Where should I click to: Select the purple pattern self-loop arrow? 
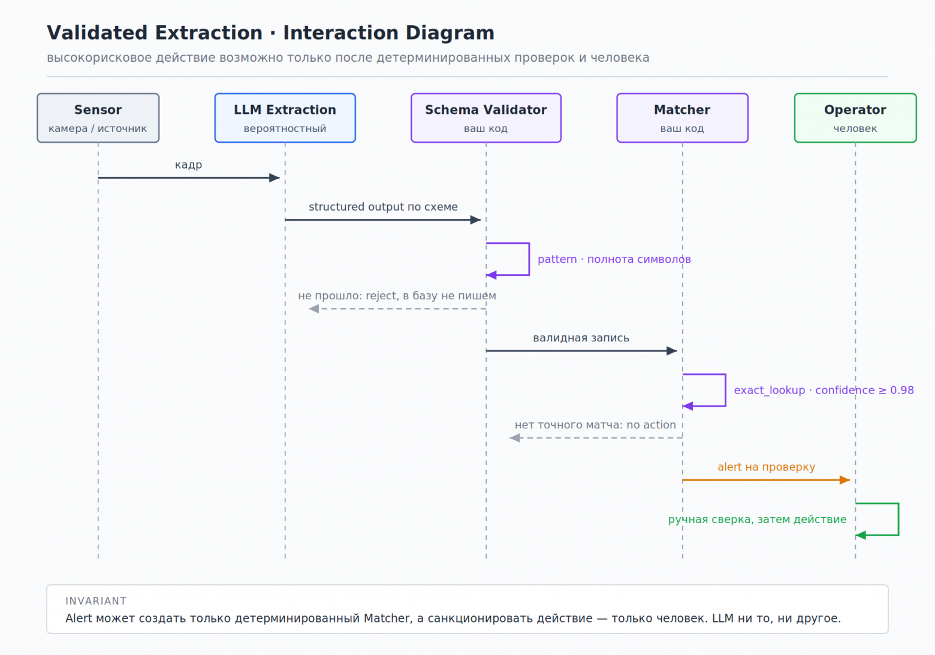(x=508, y=259)
